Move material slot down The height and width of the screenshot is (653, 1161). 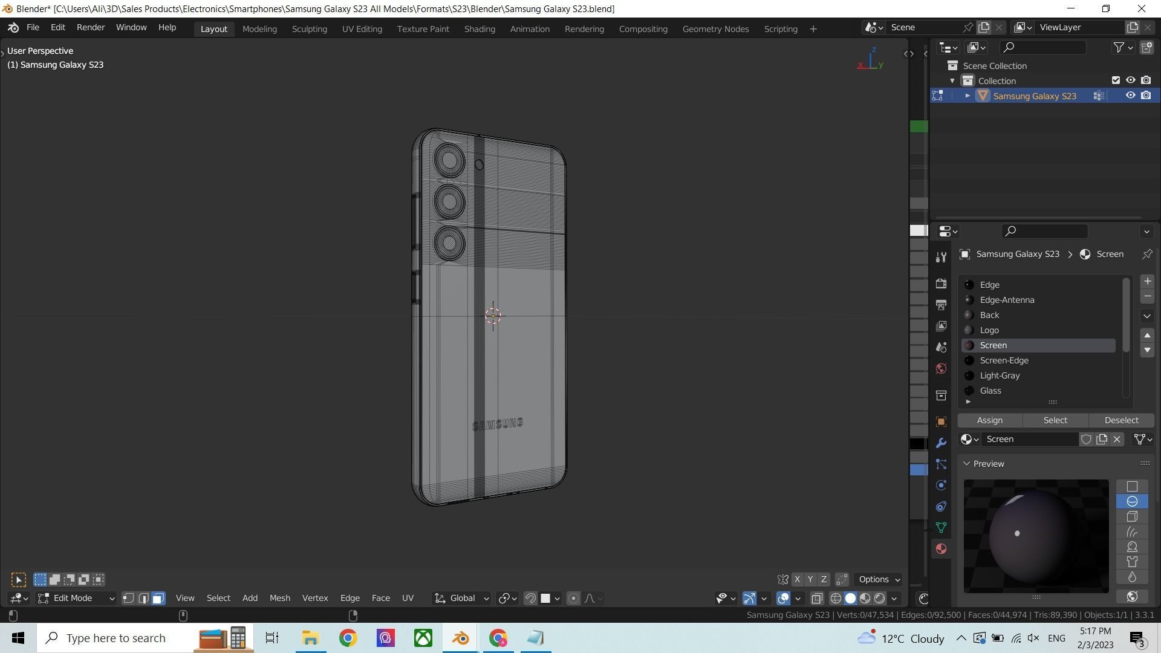click(1147, 350)
